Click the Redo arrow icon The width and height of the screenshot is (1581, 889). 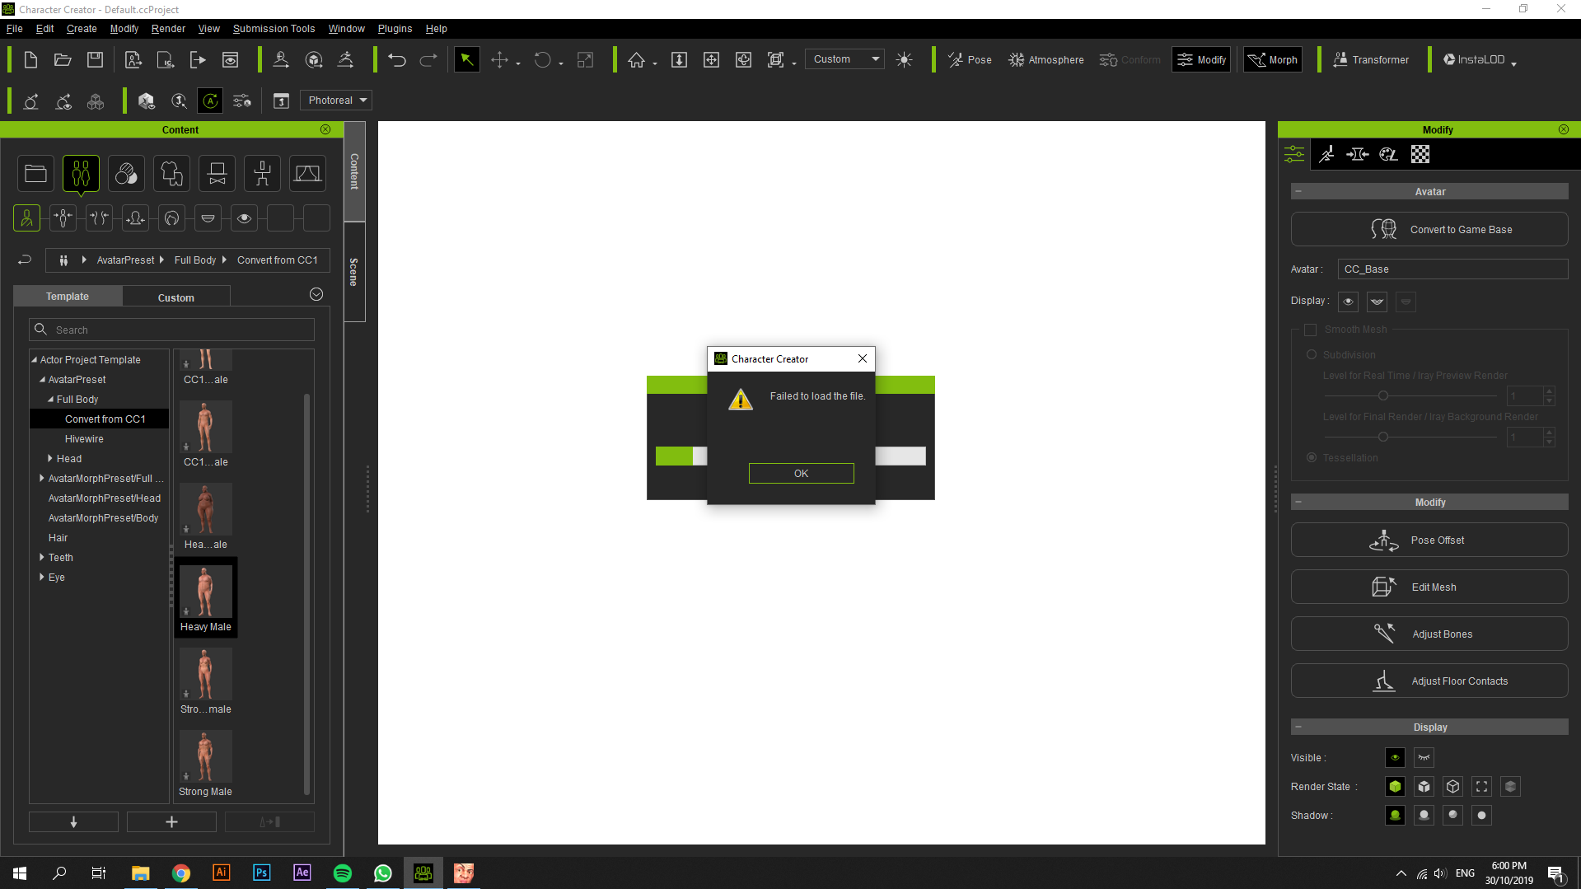pyautogui.click(x=428, y=59)
